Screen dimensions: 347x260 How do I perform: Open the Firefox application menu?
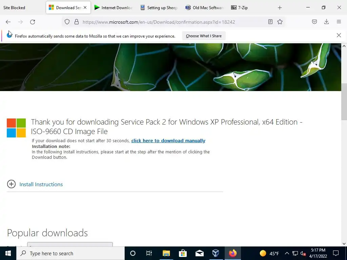click(x=339, y=22)
